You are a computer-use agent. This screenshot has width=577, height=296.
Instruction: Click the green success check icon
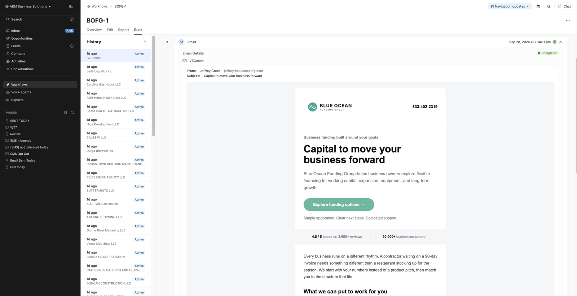555,42
